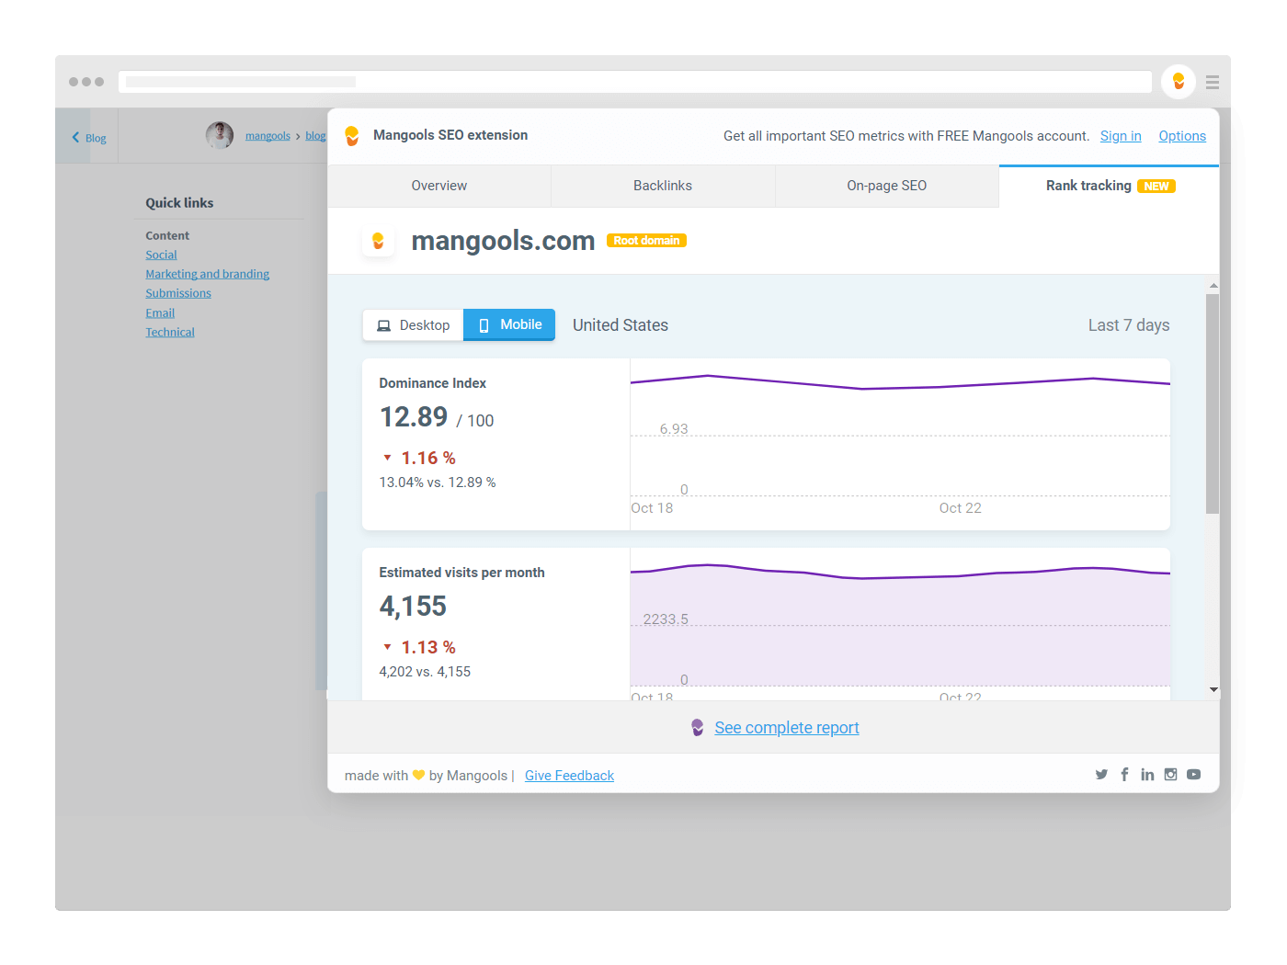Open Marketing and branding quick link
This screenshot has width=1287, height=965.
point(207,274)
